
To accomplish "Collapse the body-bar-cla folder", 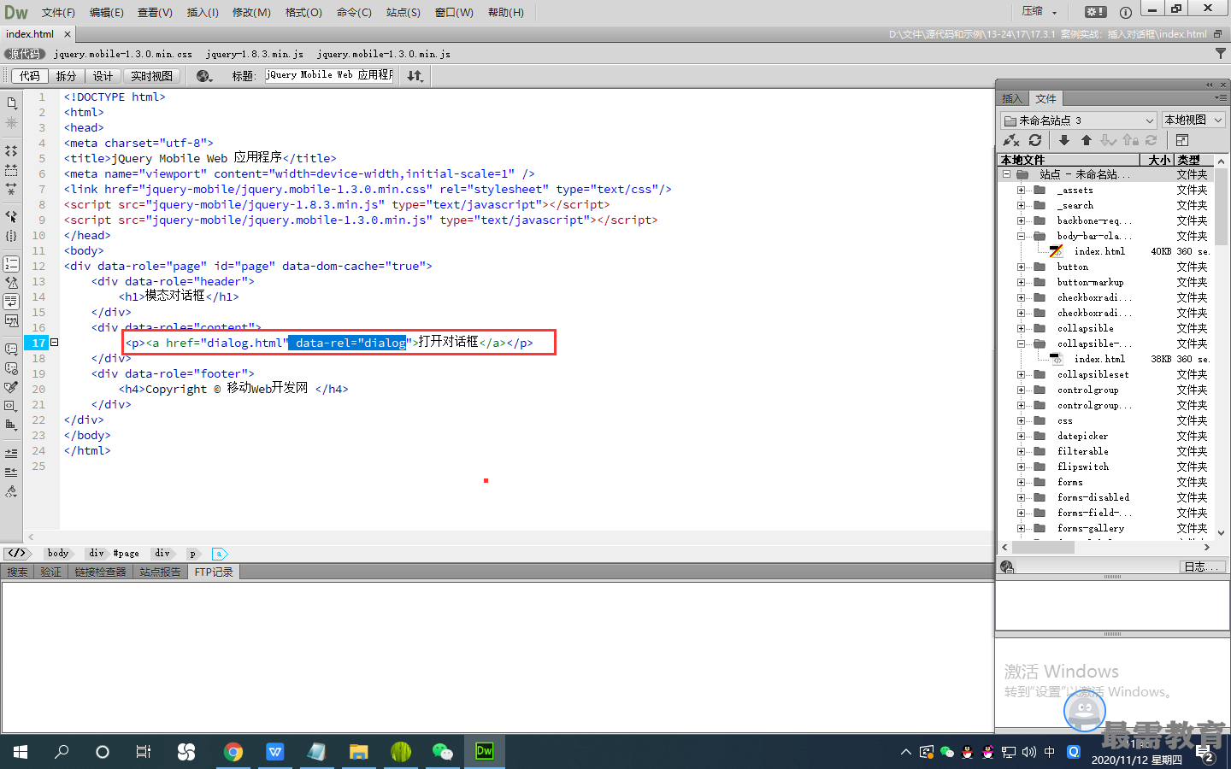I will coord(1021,237).
